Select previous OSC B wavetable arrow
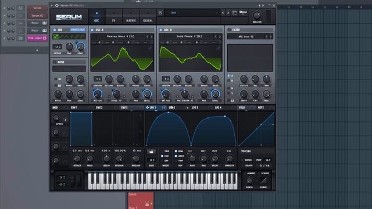 point(216,37)
